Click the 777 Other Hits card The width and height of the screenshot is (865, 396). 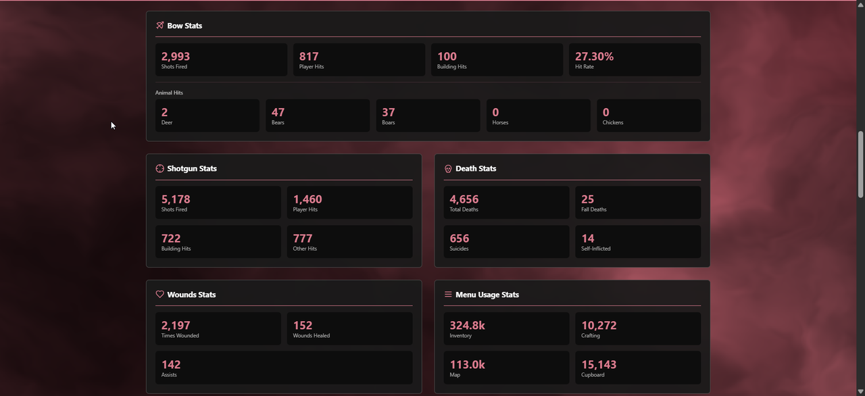coord(350,242)
